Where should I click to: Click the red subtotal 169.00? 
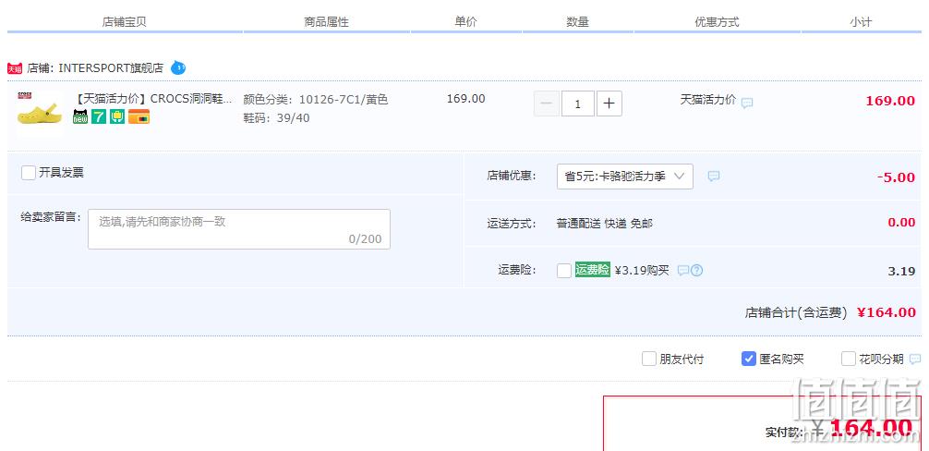(890, 101)
